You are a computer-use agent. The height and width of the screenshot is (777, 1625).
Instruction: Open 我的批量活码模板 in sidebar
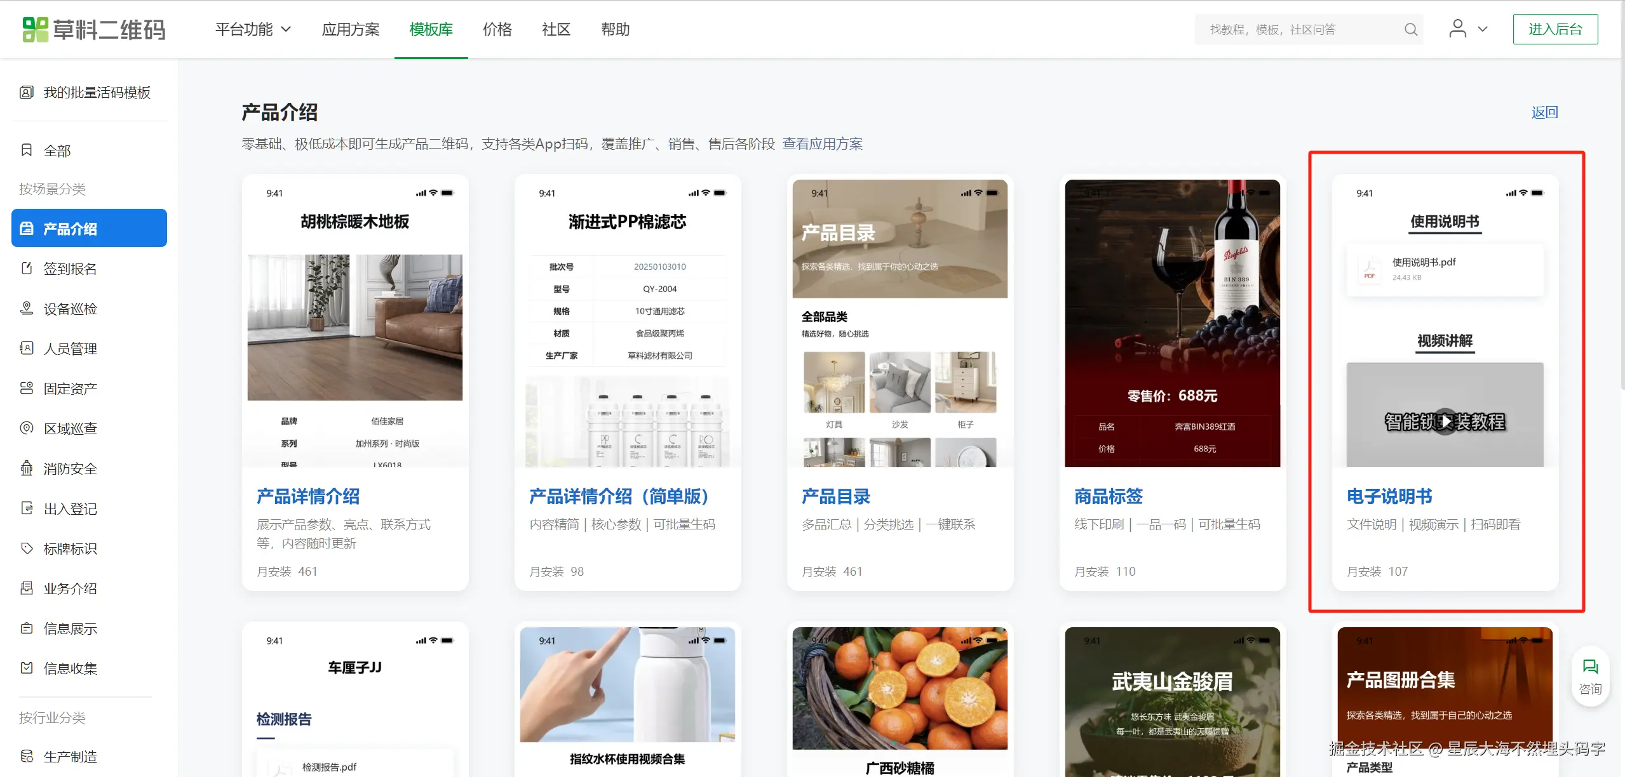pyautogui.click(x=97, y=93)
